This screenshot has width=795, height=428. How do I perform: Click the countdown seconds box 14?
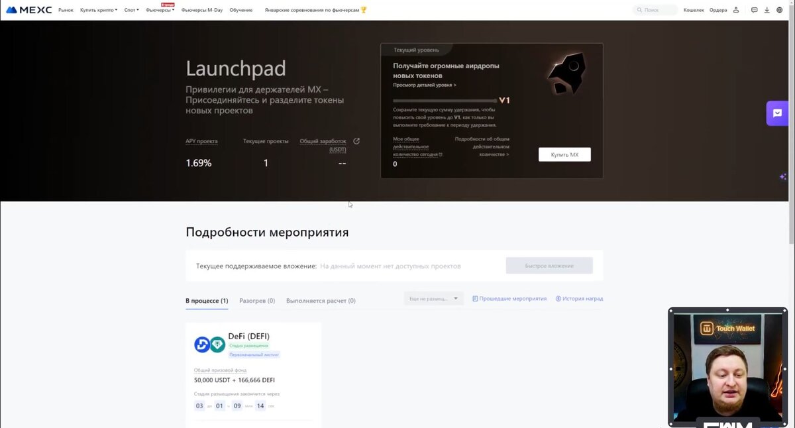260,405
